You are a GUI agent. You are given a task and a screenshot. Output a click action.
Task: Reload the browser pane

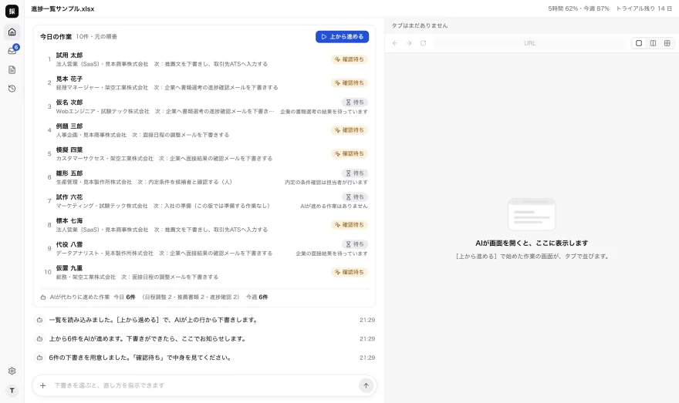[423, 43]
